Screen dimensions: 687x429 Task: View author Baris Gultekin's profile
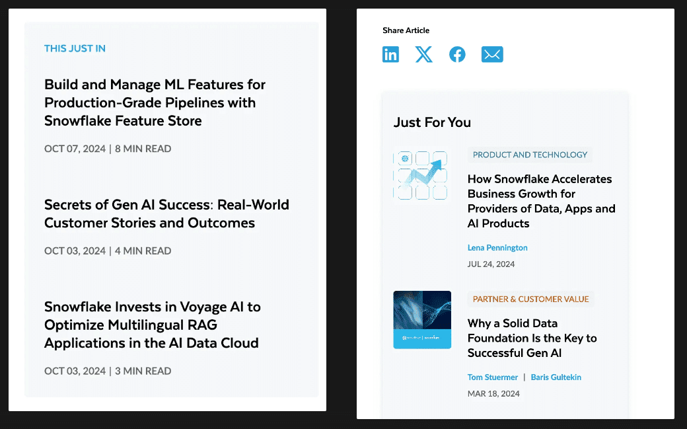(556, 377)
